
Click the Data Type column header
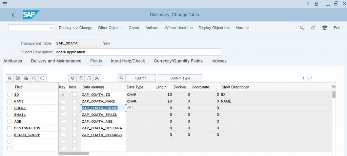pyautogui.click(x=141, y=87)
